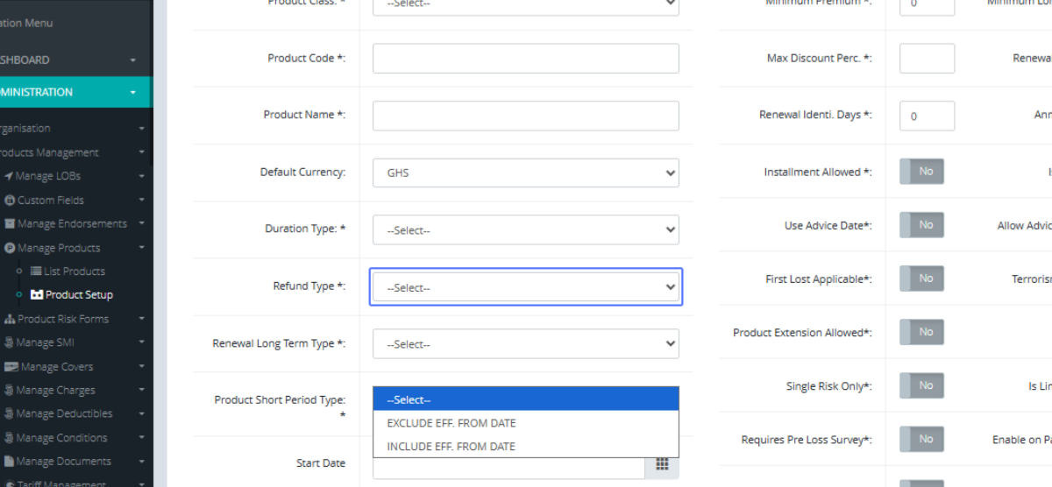The height and width of the screenshot is (487, 1052).
Task: Click the Product Name text field
Action: (x=525, y=116)
